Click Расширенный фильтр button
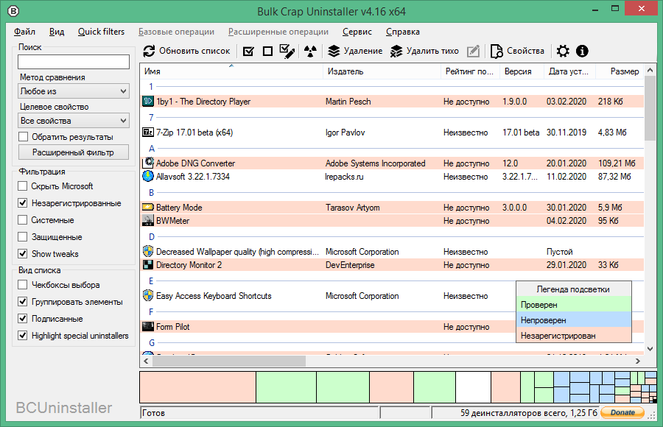Image resolution: width=663 pixels, height=427 pixels. (x=74, y=152)
